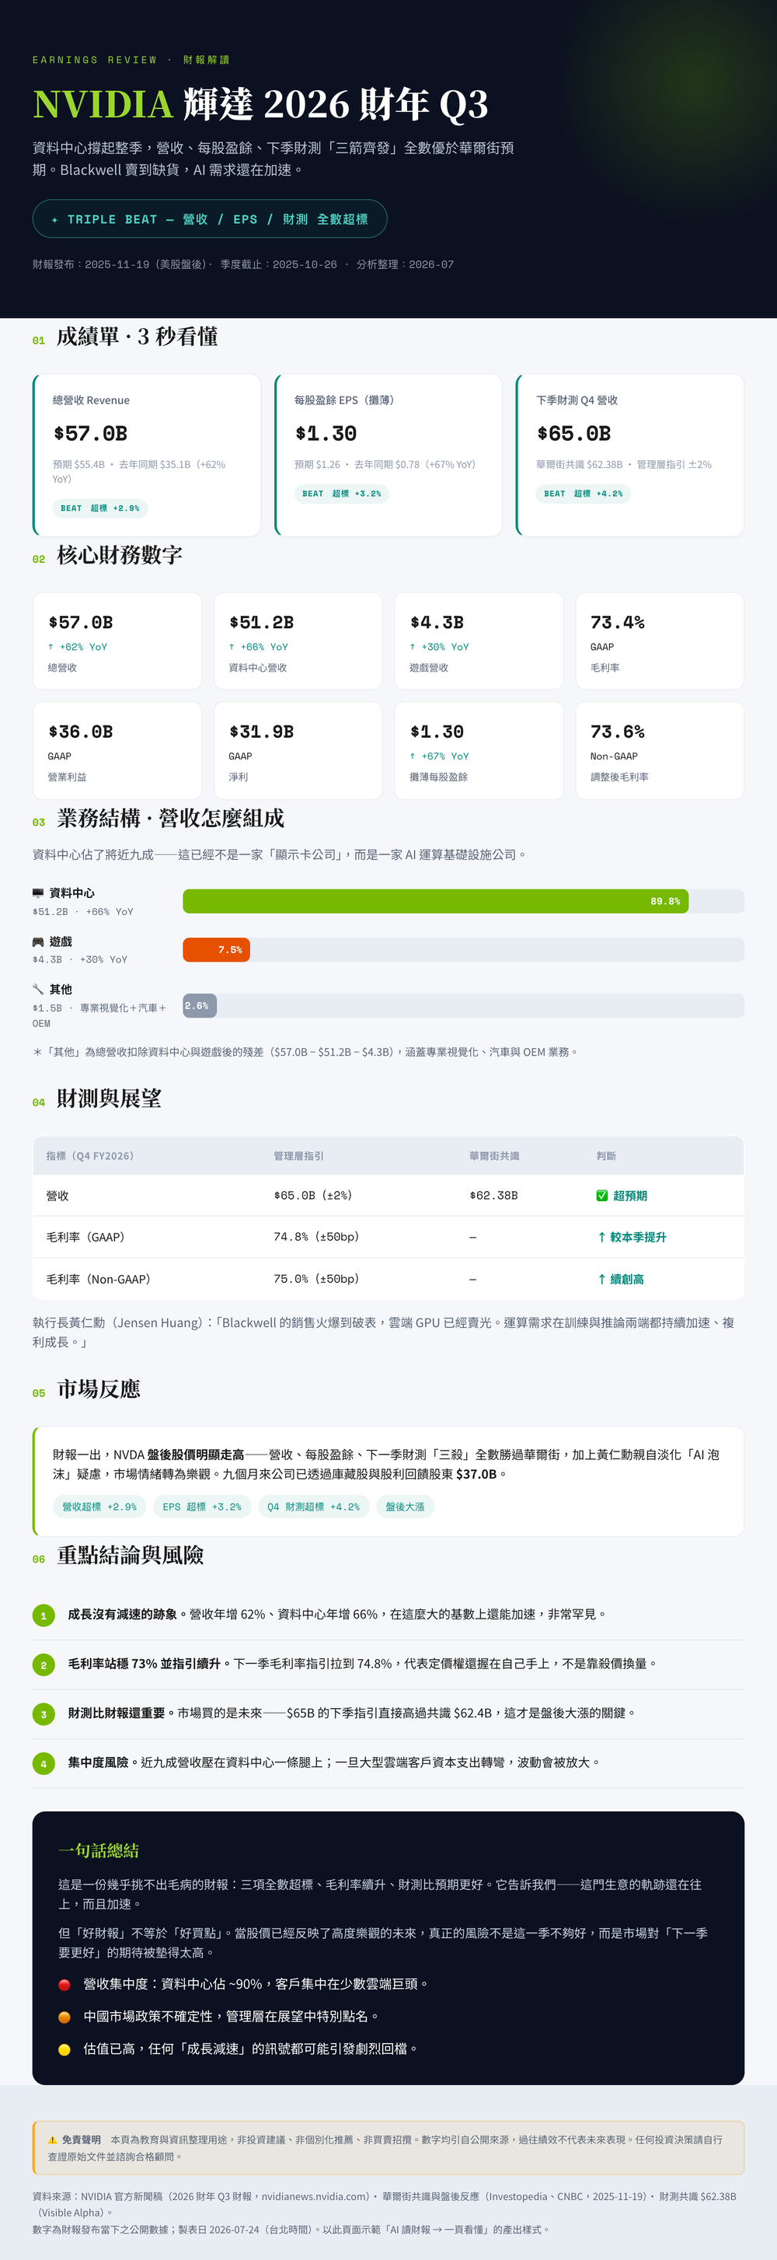
Task: Click the 華爾街共識 column header
Action: click(493, 1155)
